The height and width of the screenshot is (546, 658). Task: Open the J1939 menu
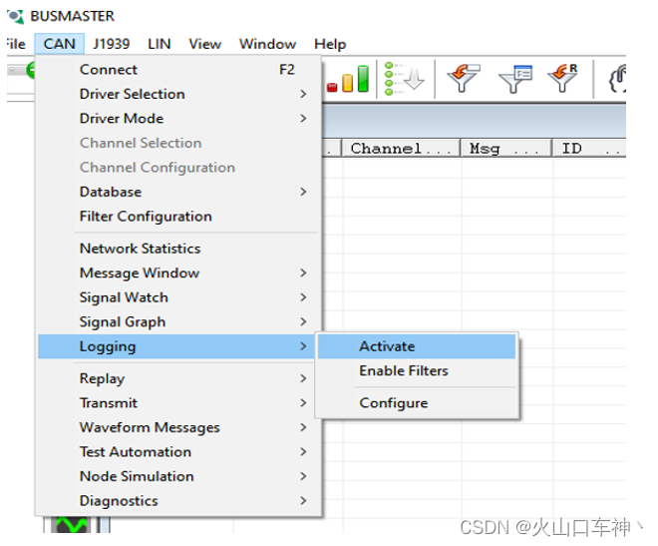112,44
